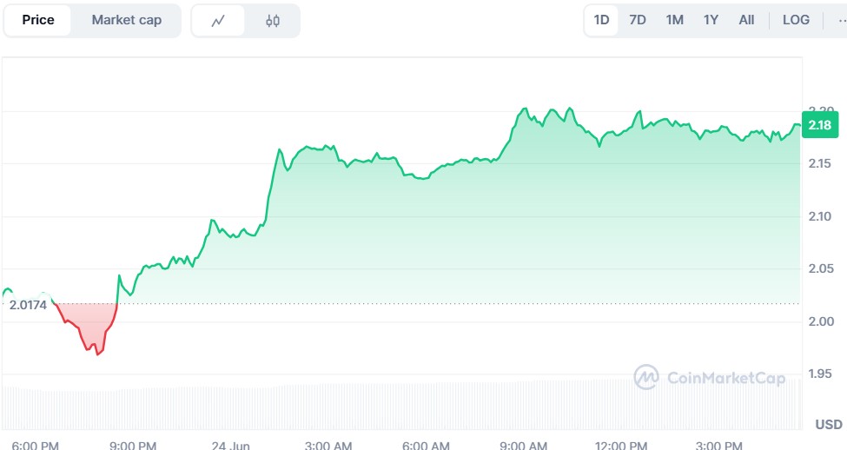847x450 pixels.
Task: Open the more options ellipsis
Action: pos(841,20)
